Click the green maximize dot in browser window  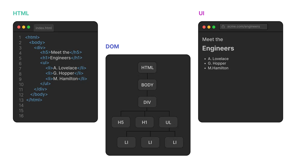(x=214, y=27)
